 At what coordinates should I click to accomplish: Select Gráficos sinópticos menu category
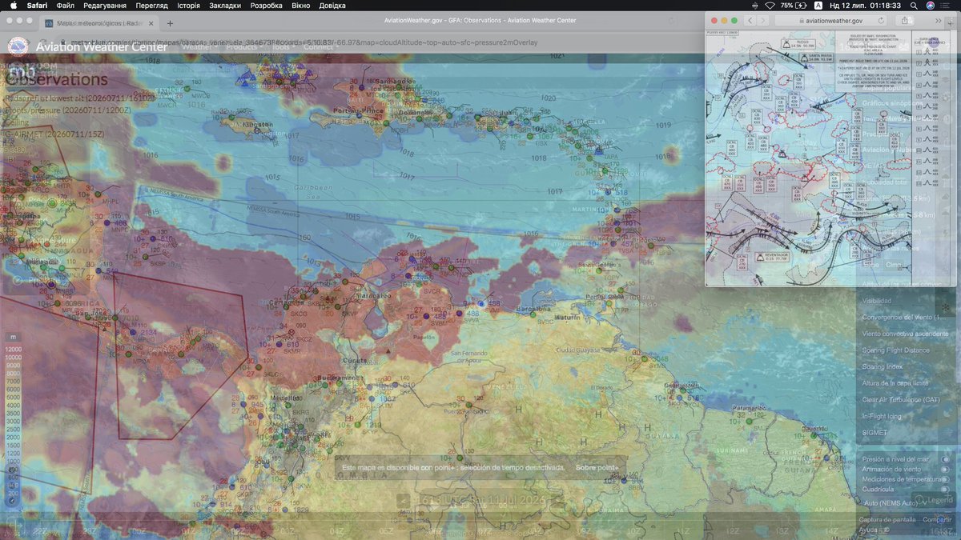click(x=895, y=103)
